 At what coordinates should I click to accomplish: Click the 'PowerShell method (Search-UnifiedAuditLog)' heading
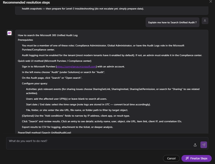click(44, 132)
